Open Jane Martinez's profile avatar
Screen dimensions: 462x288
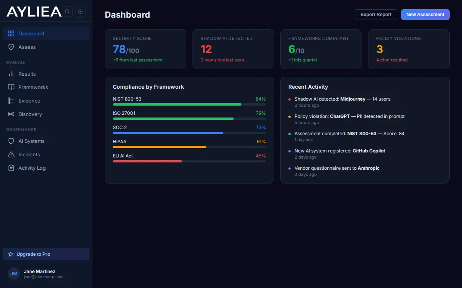[13, 273]
